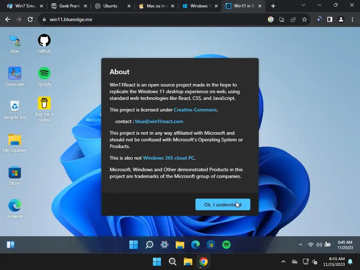Open Spotify in the simulated taskbar
This screenshot has width=360, height=270.
pos(226,245)
